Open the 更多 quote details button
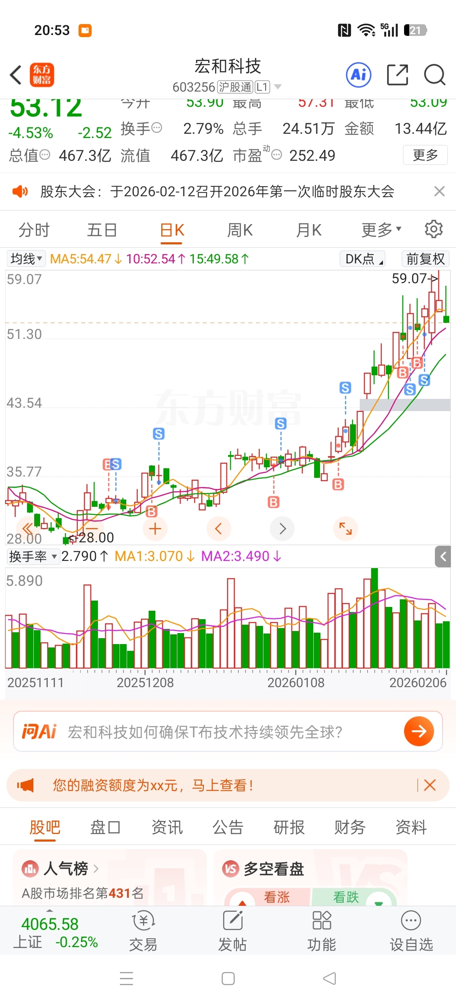 pyautogui.click(x=425, y=155)
